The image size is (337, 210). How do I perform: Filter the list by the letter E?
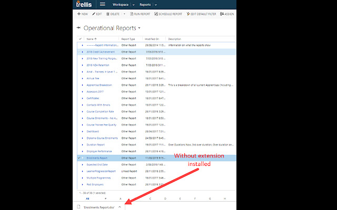pyautogui.click(x=180, y=198)
